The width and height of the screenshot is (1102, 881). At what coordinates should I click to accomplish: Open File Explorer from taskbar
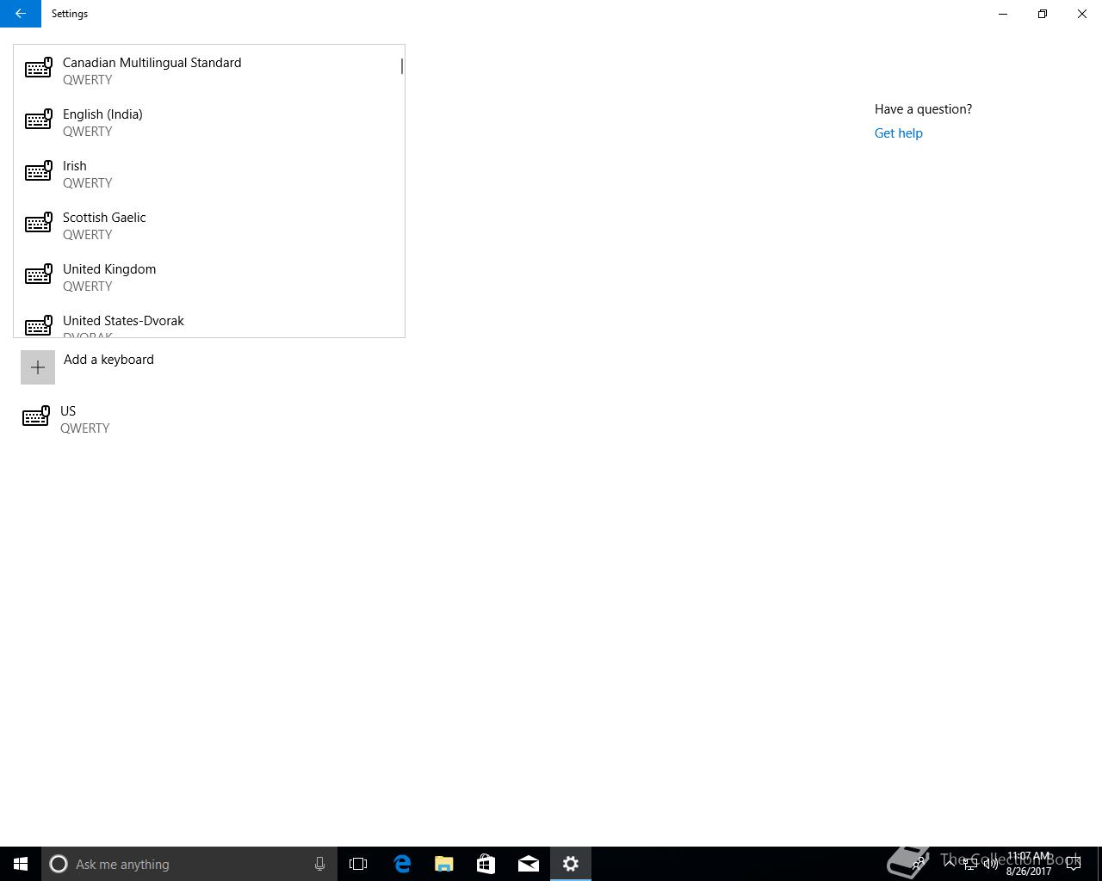tap(444, 864)
